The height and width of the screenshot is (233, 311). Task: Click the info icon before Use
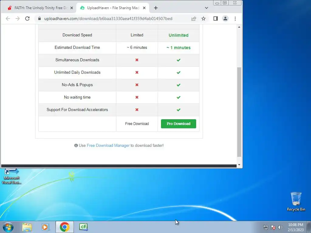click(x=76, y=145)
